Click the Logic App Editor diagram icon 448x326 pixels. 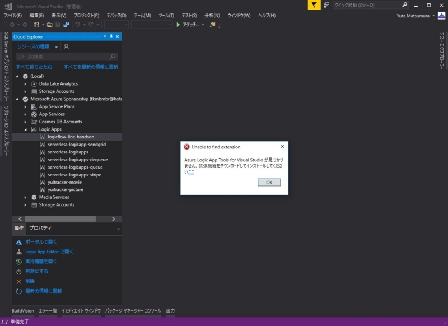[x=19, y=252]
